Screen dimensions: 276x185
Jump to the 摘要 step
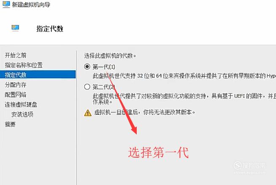[10, 124]
